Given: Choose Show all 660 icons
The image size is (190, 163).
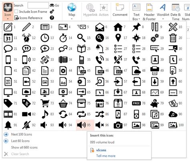Looking at the screenshot, I should pyautogui.click(x=24, y=147).
